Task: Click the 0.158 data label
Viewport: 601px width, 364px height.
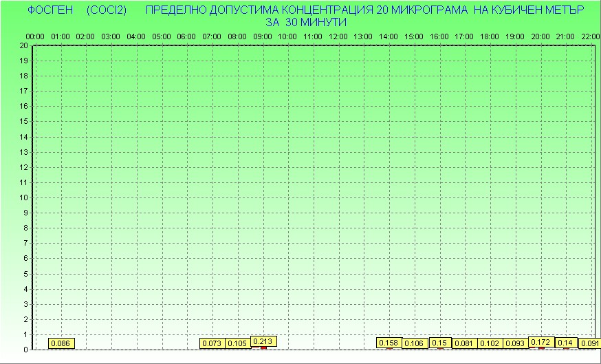Action: pyautogui.click(x=389, y=343)
